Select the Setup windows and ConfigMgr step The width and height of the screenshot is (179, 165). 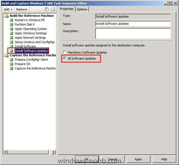[x=35, y=42]
